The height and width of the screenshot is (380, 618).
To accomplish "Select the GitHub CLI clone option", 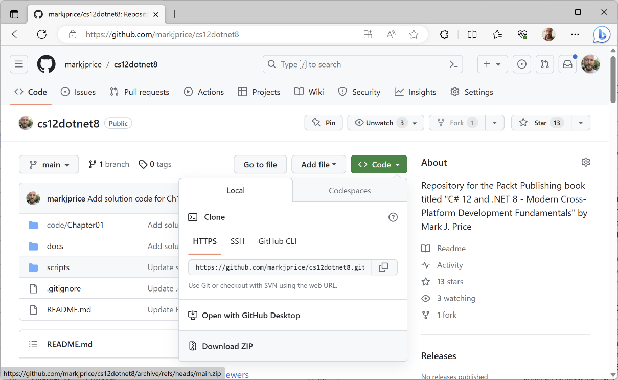I will (x=278, y=241).
